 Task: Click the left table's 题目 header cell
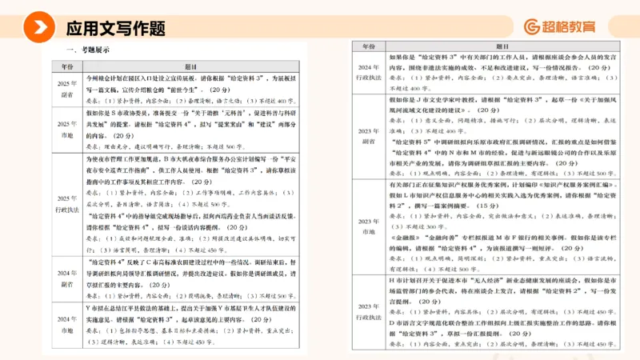point(191,66)
